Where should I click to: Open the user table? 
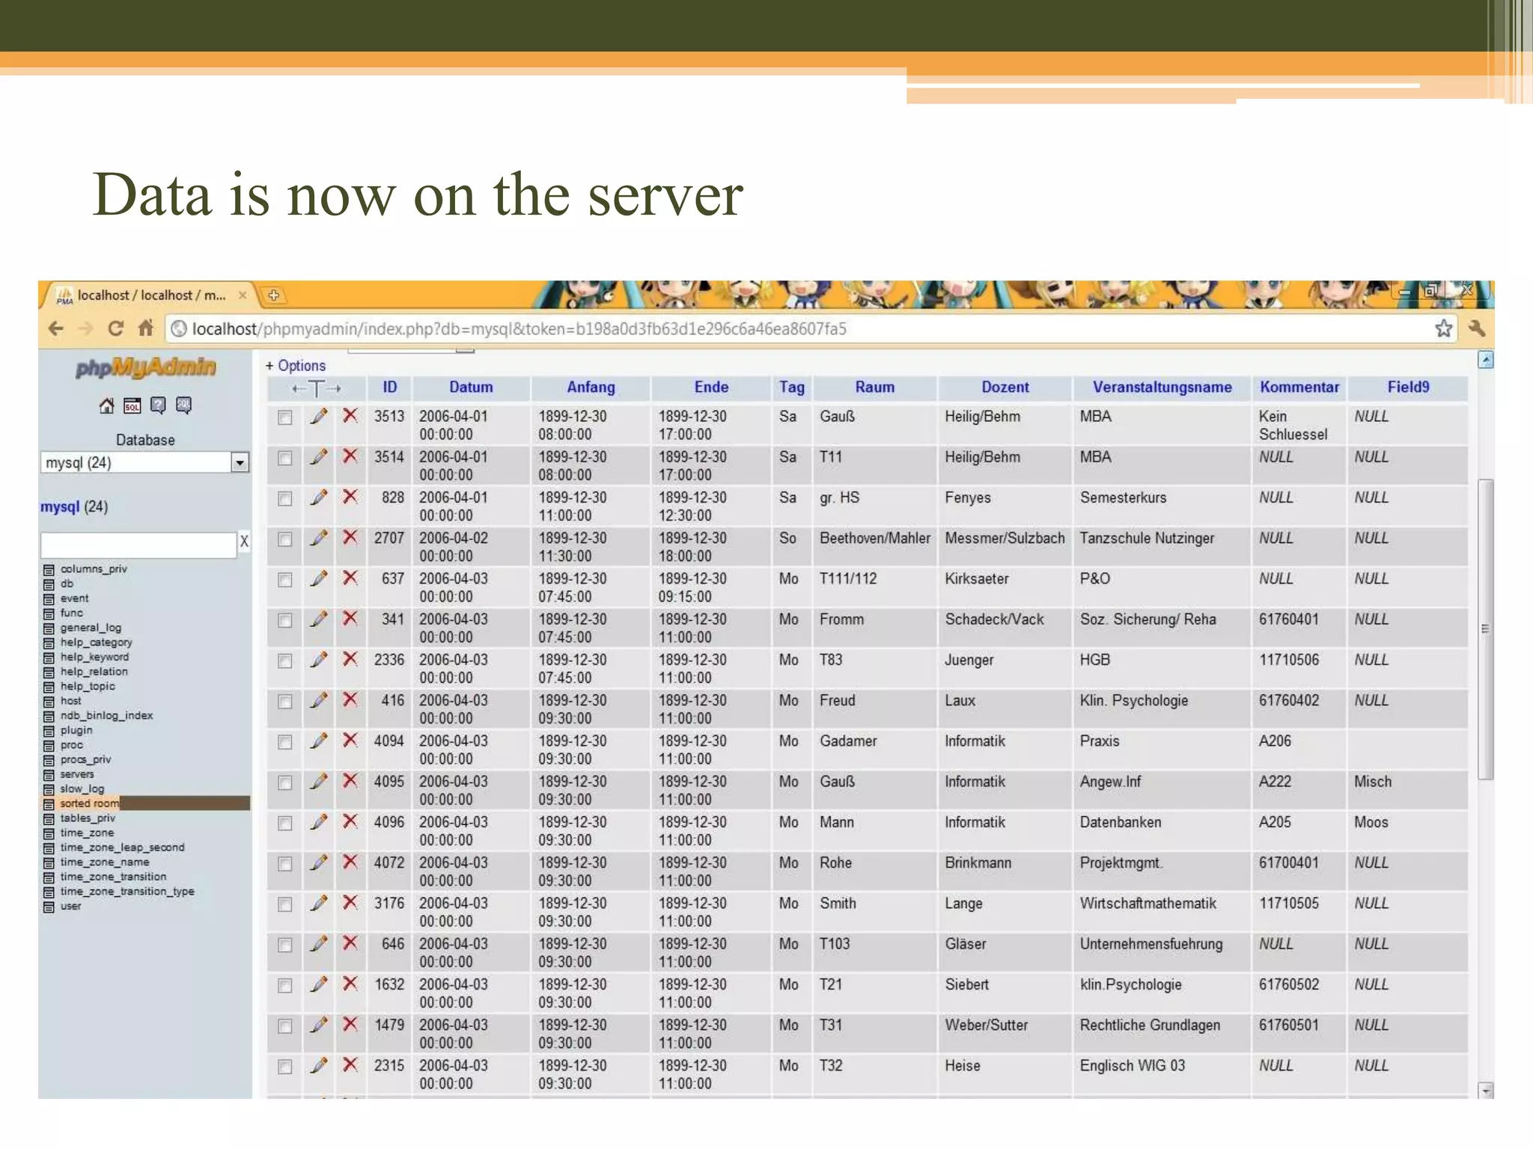70,907
